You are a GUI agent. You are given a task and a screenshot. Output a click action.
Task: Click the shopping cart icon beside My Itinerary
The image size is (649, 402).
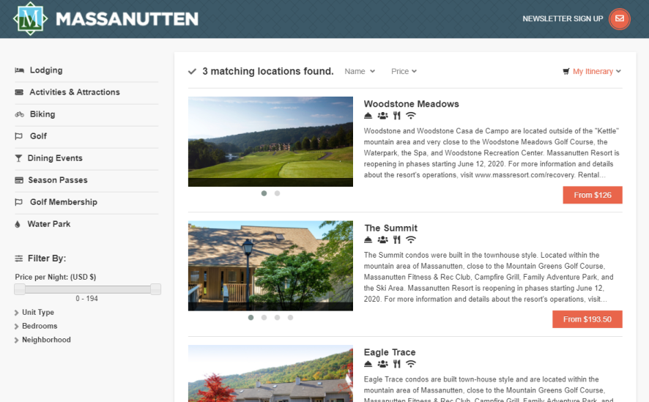565,72
